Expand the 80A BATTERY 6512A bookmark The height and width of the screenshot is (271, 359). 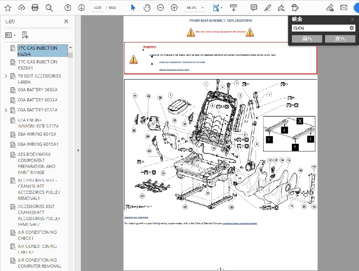coord(6,110)
